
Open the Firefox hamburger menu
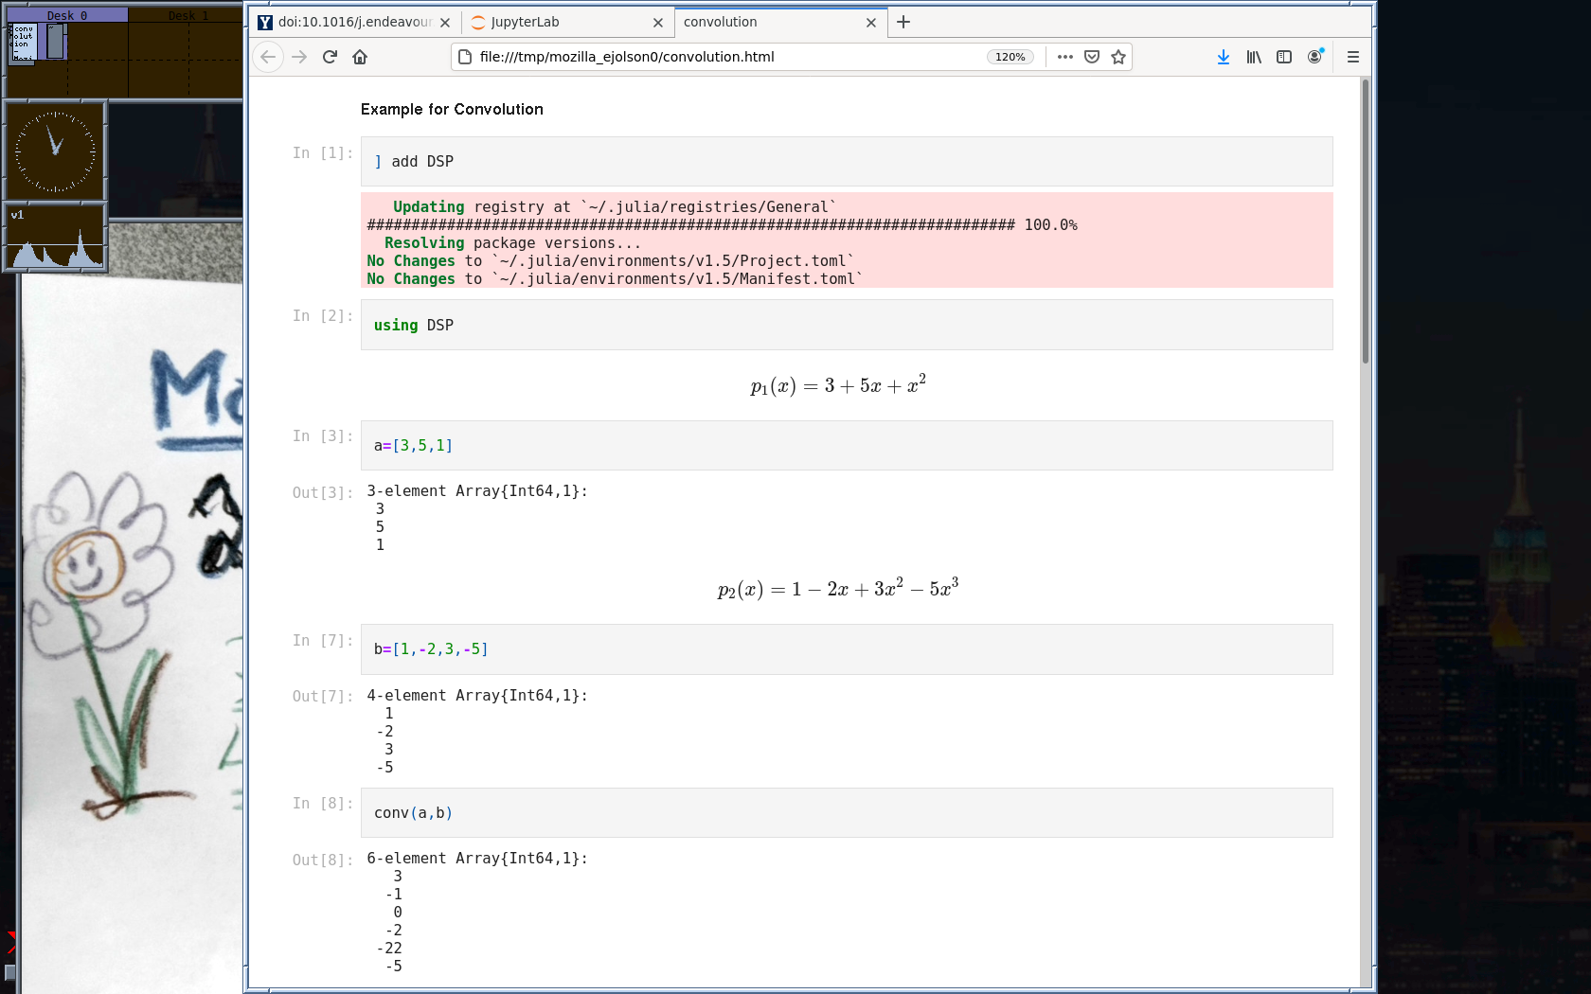[1352, 57]
